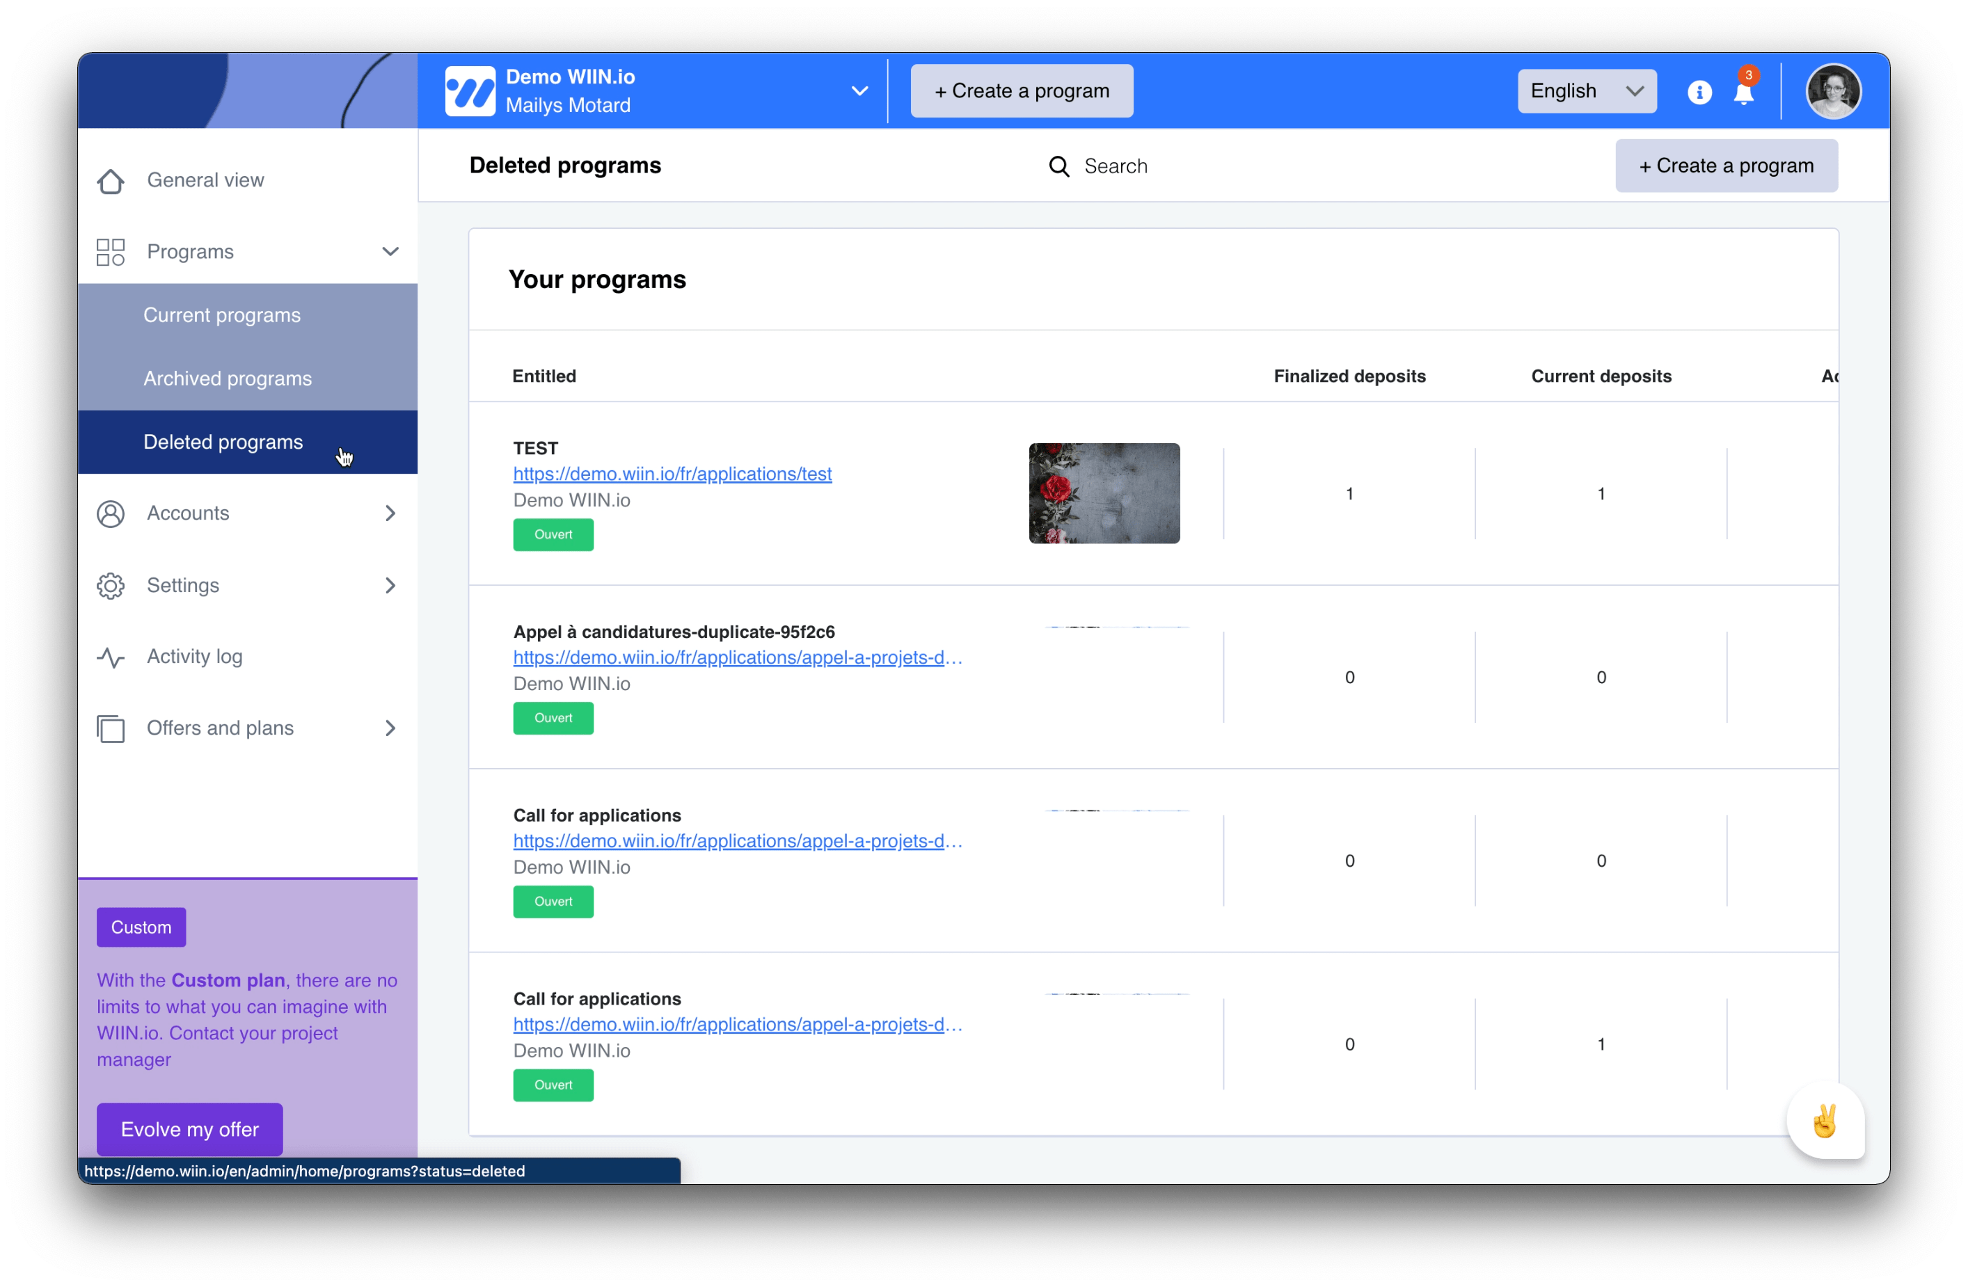Click Finalized deposits value in TEST row
Image resolution: width=1968 pixels, height=1287 pixels.
[x=1349, y=493]
